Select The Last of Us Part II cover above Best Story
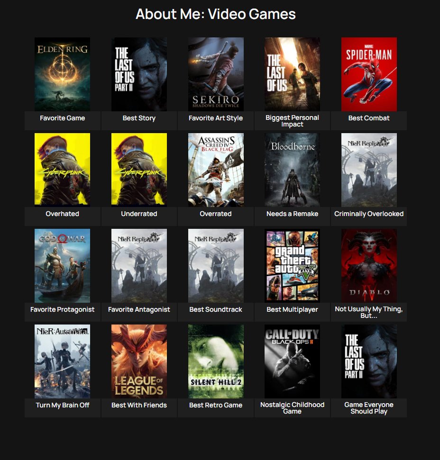 coord(139,74)
